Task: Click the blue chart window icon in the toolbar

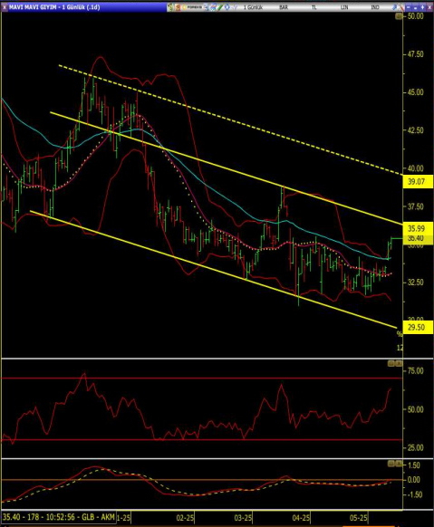Action: [x=213, y=7]
